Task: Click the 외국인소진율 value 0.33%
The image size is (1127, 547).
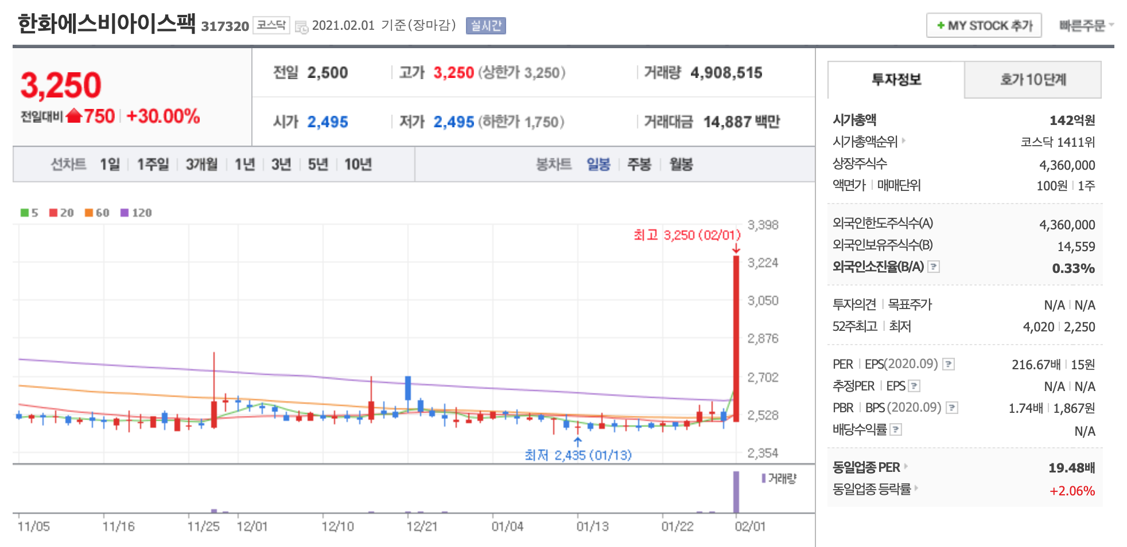Action: (x=1073, y=268)
